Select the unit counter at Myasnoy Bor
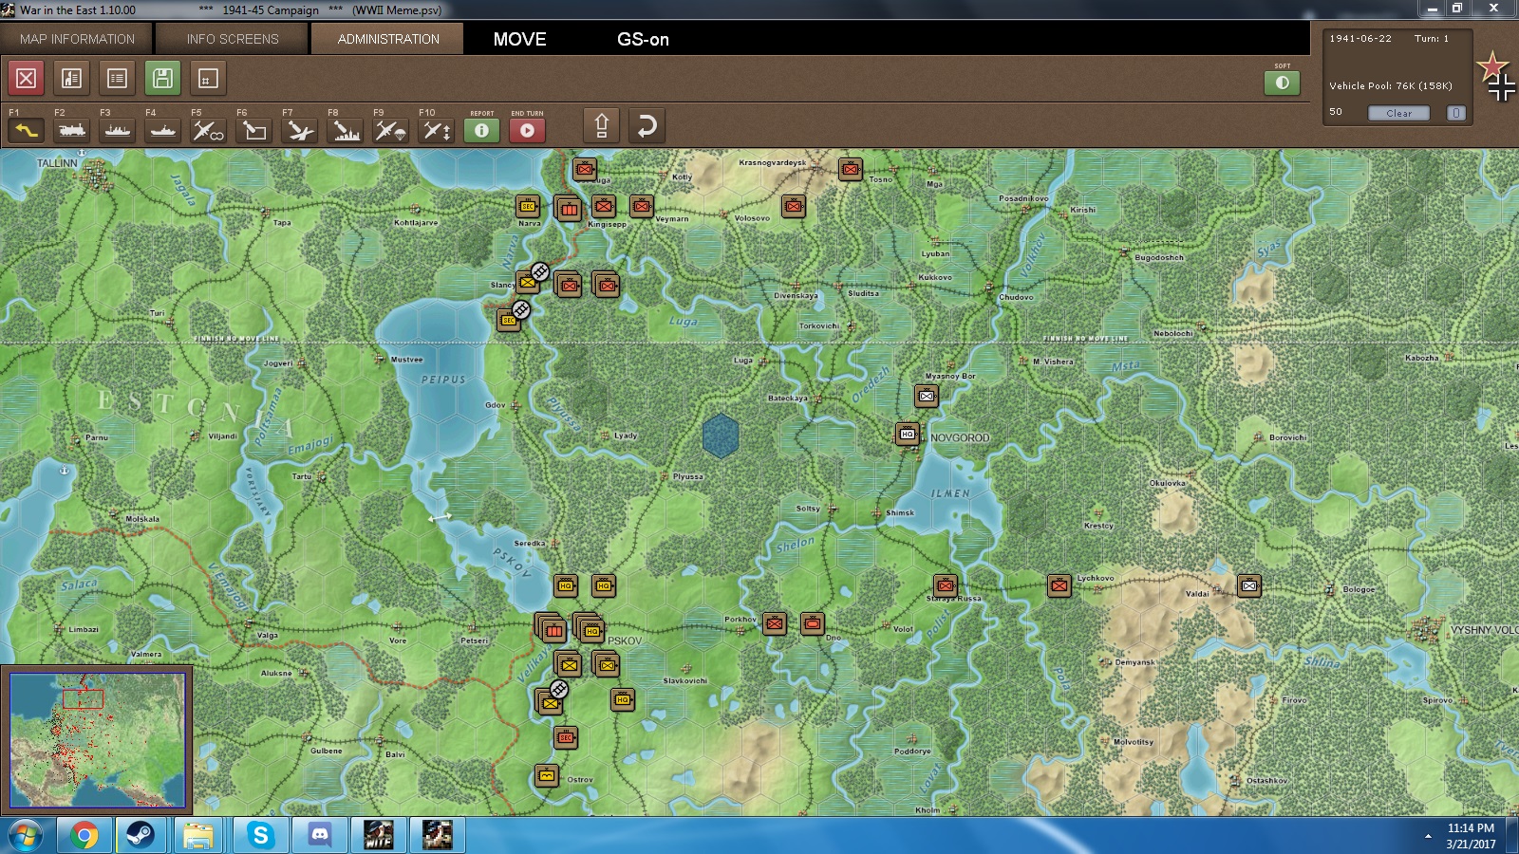The width and height of the screenshot is (1519, 854). (927, 396)
